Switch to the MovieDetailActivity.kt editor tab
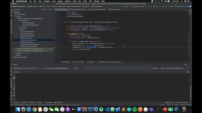The width and height of the screenshot is (202, 113). point(79,9)
